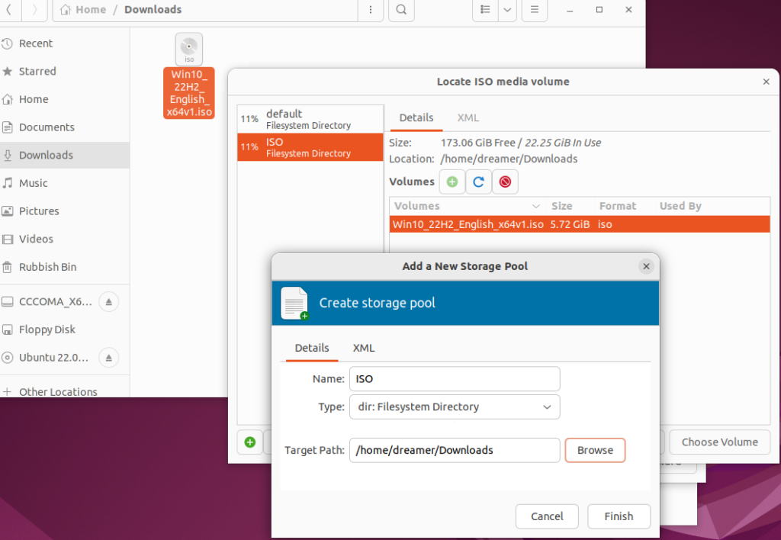Click the Choose Volume button
Image resolution: width=781 pixels, height=540 pixels.
pyautogui.click(x=719, y=442)
